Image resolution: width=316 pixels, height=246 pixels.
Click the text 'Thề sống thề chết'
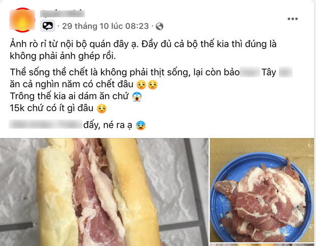[x=49, y=72]
